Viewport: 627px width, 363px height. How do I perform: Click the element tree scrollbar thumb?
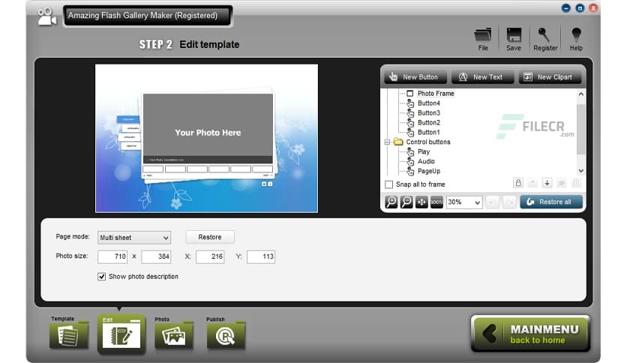[581, 128]
